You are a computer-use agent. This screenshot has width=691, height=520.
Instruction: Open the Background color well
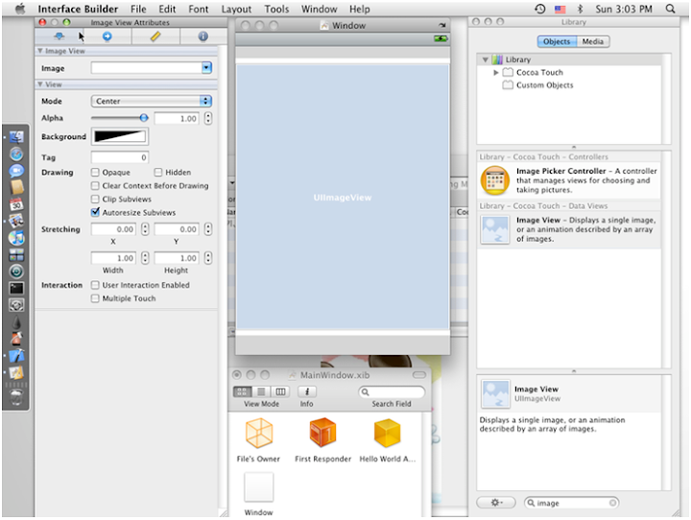120,136
